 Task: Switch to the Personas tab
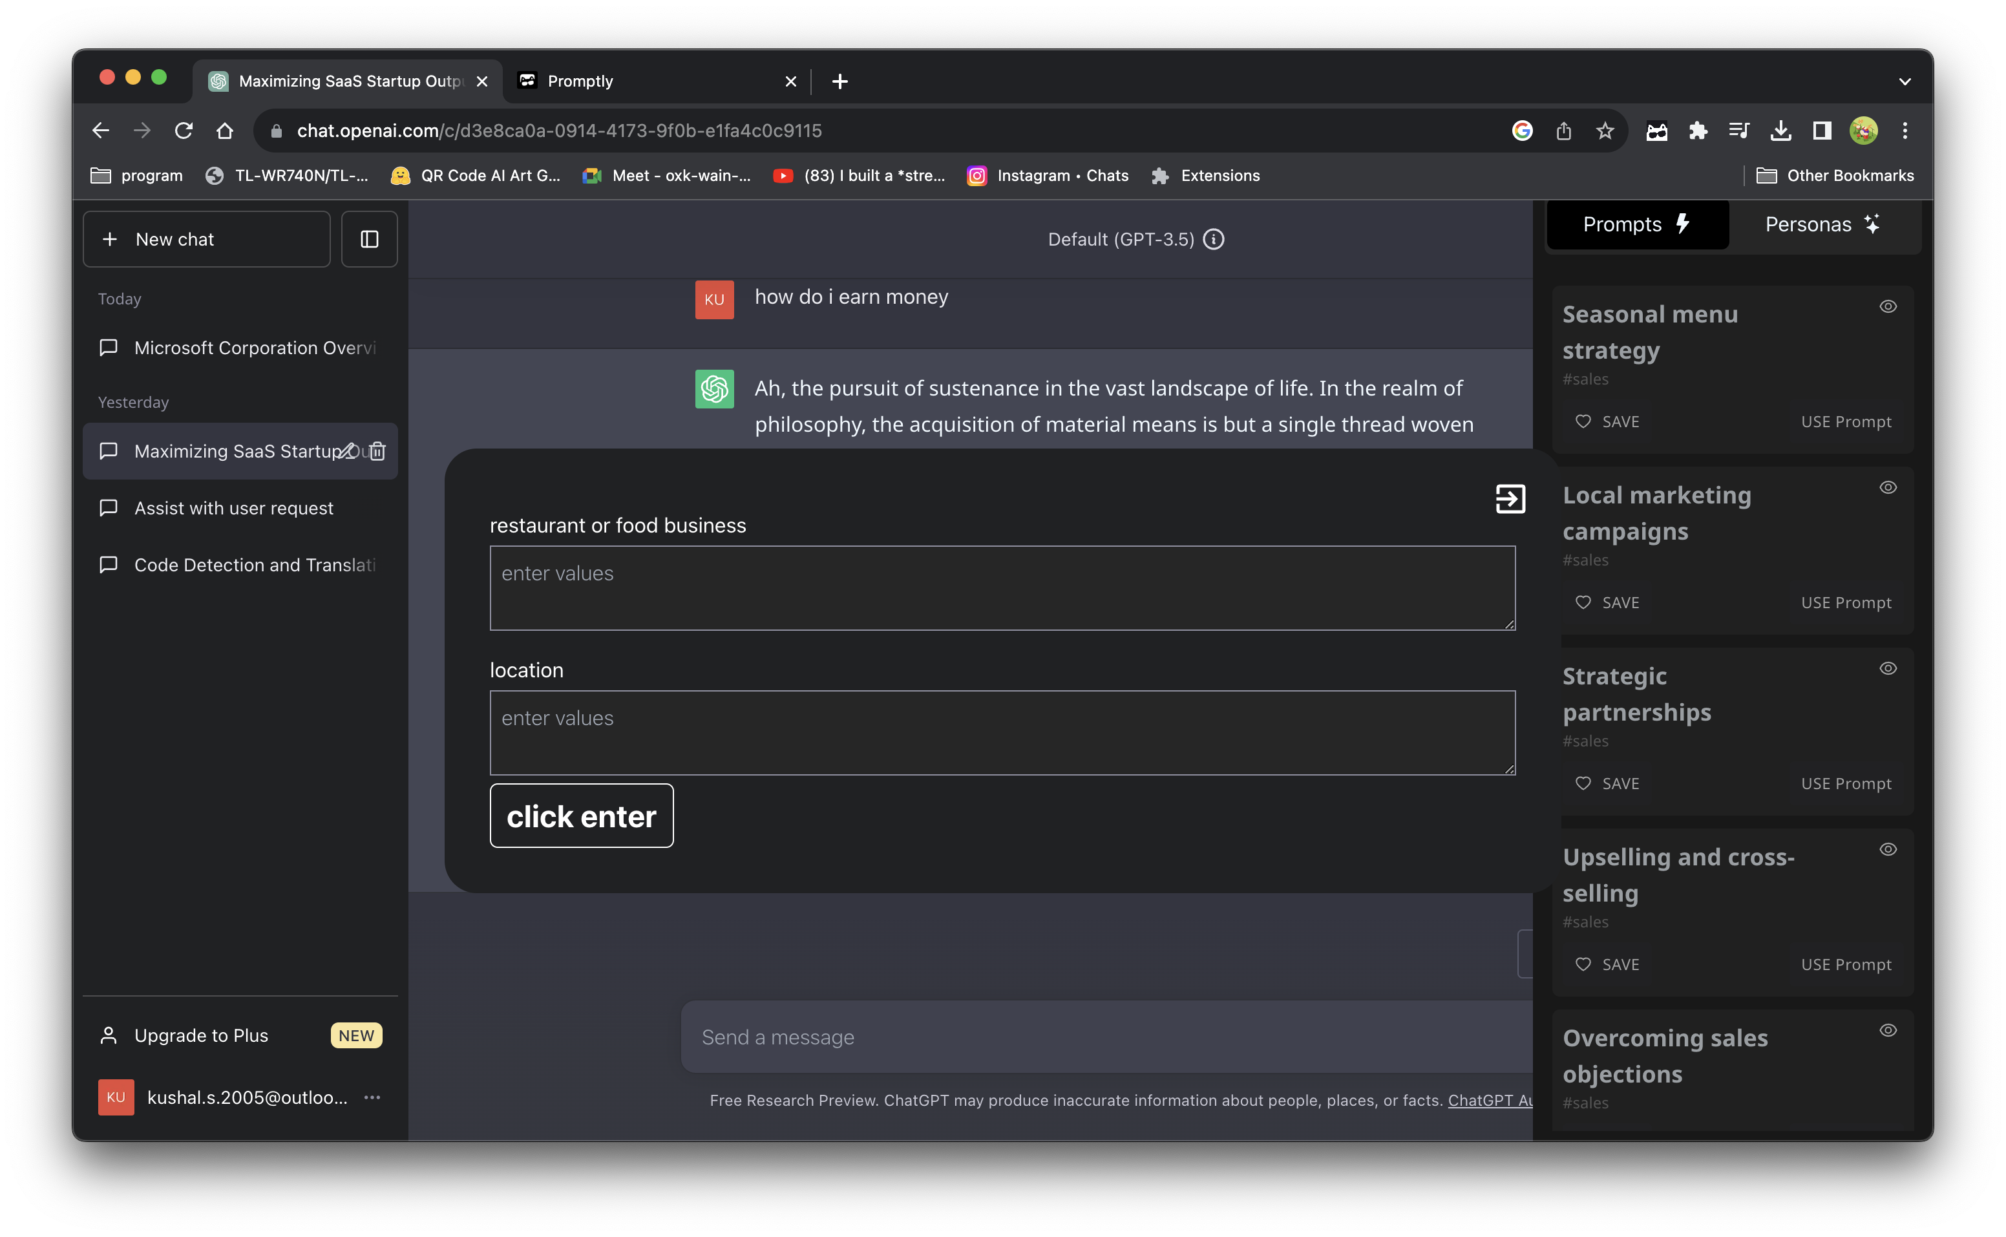[1822, 224]
